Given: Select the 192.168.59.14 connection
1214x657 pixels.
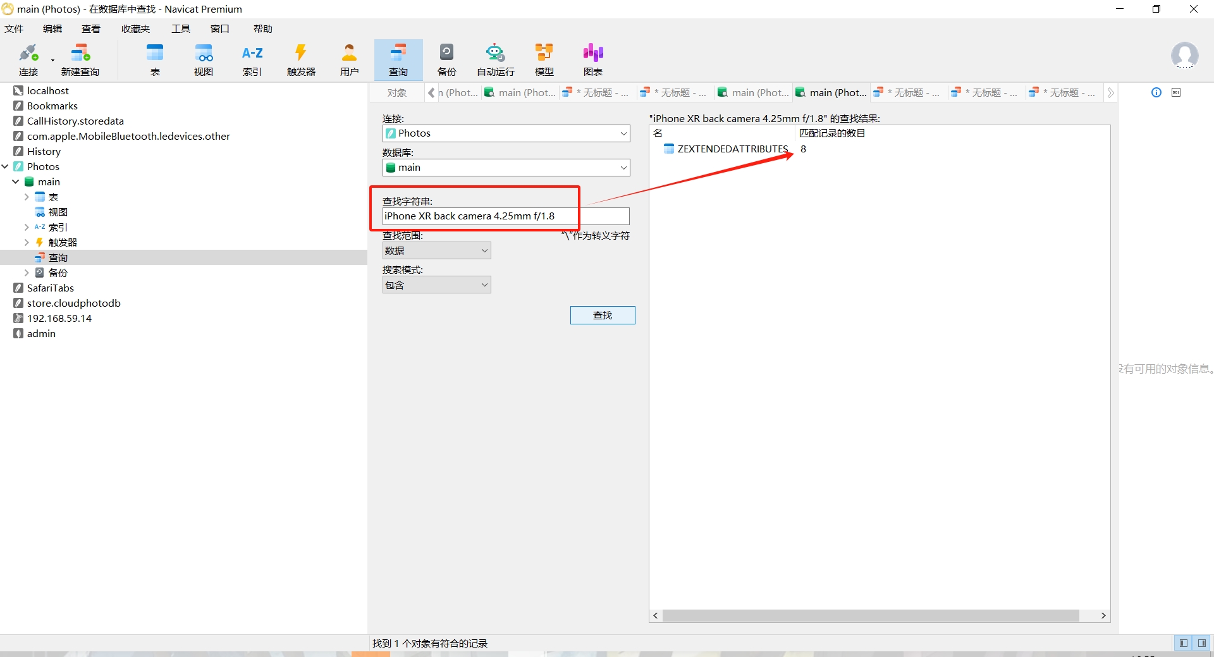Looking at the screenshot, I should [59, 318].
